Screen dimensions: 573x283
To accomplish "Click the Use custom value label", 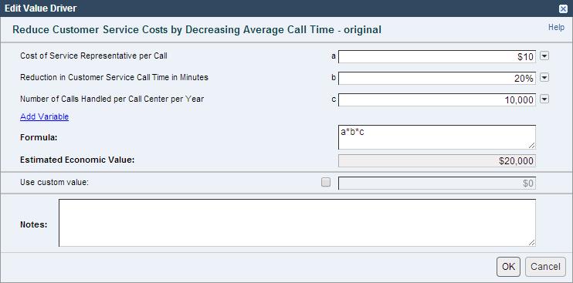I will [55, 182].
